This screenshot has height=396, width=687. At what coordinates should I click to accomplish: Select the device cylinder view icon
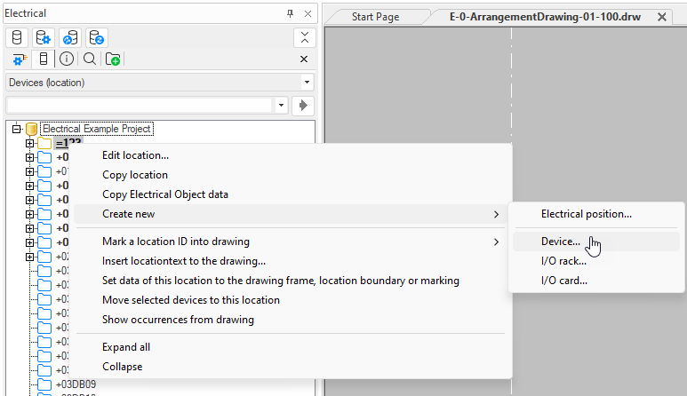point(44,59)
